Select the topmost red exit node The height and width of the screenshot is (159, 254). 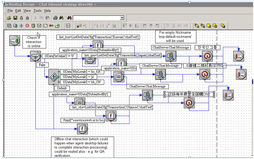pos(239,56)
